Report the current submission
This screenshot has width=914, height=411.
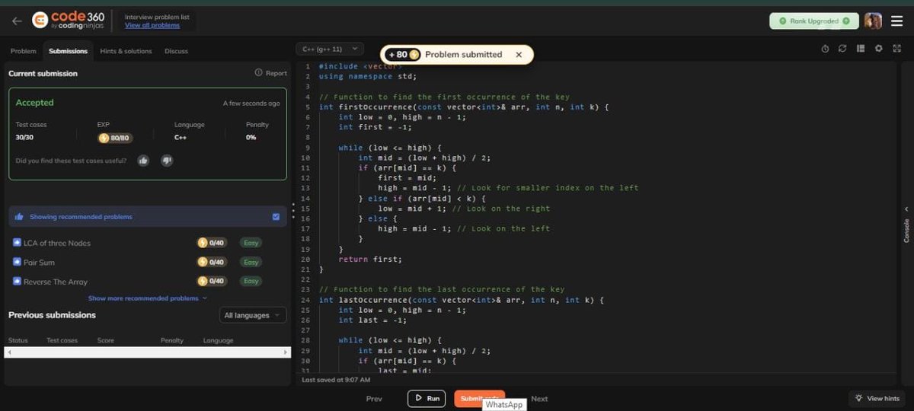(x=271, y=73)
